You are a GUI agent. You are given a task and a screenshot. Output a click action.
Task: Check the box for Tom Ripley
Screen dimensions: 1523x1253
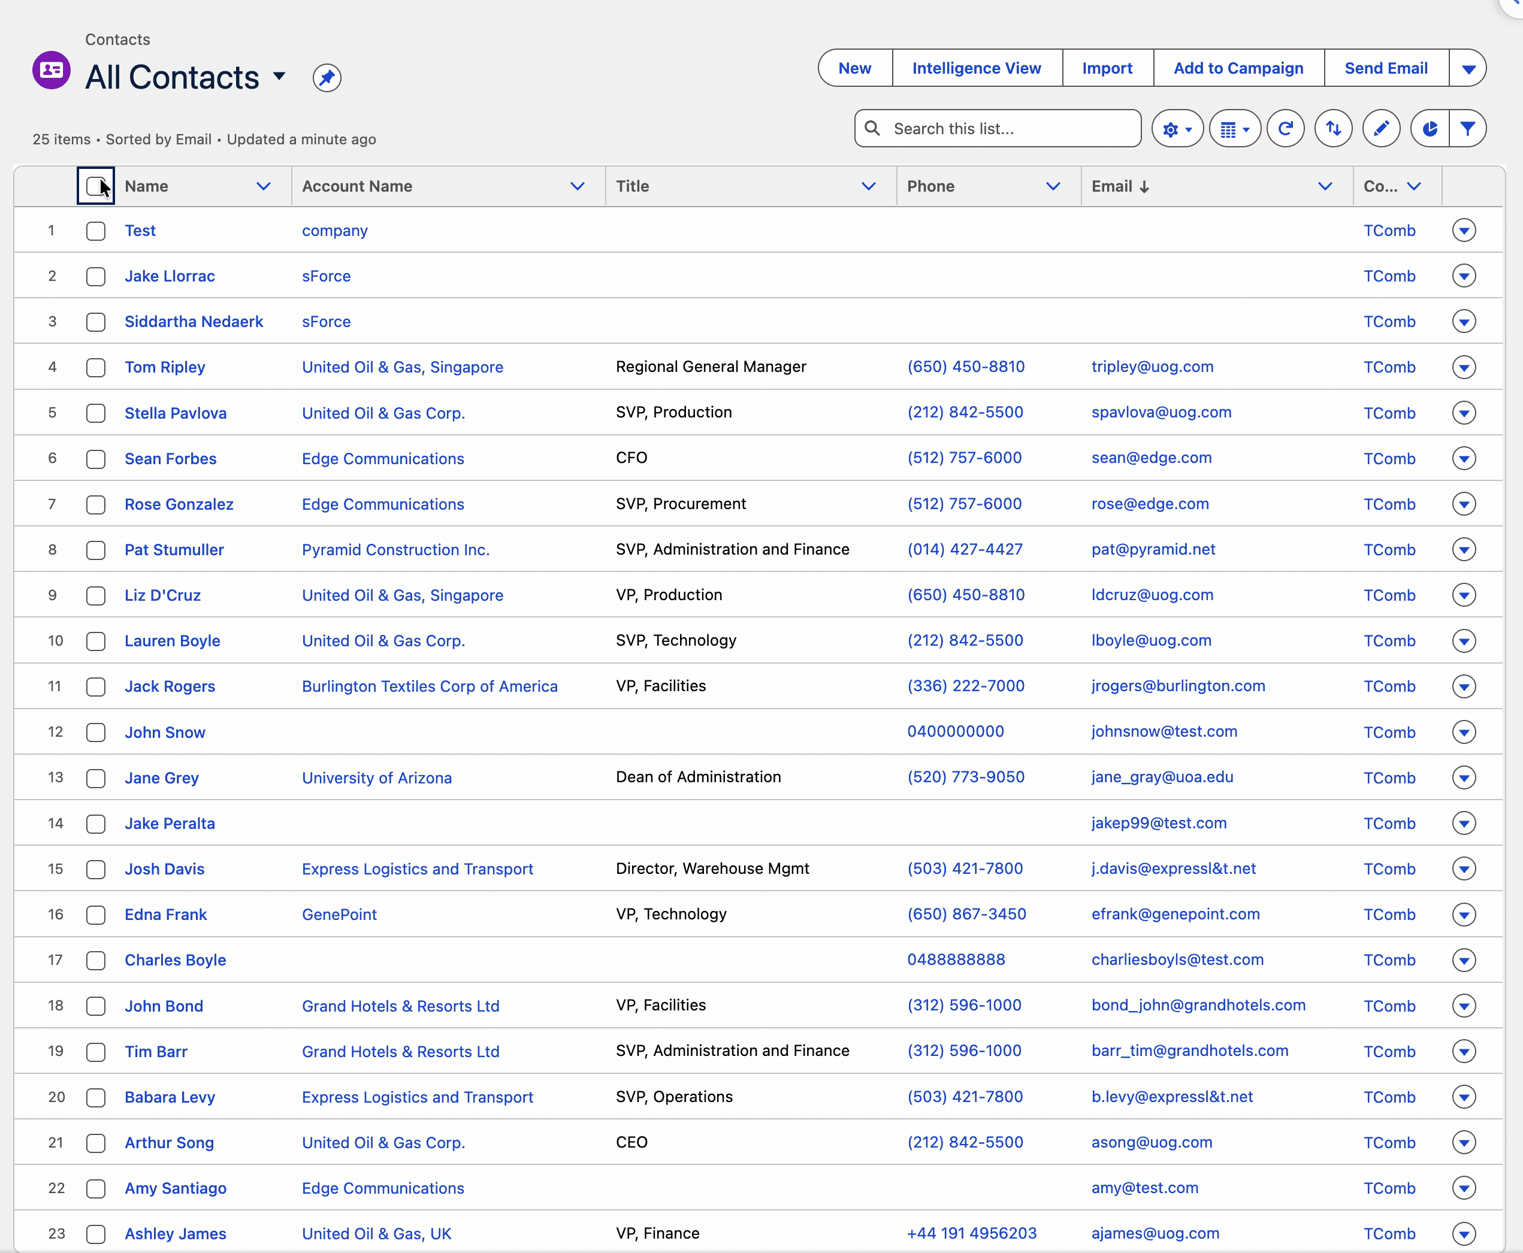[96, 367]
